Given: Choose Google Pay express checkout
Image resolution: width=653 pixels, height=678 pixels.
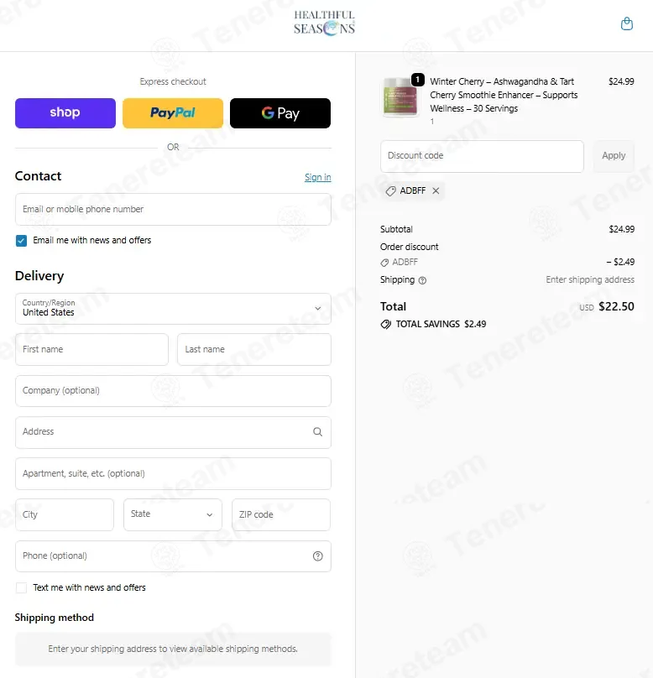Looking at the screenshot, I should tap(280, 112).
